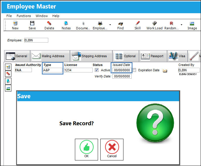Open Notes from the toolbar
This screenshot has width=201, height=166.
[66, 25]
